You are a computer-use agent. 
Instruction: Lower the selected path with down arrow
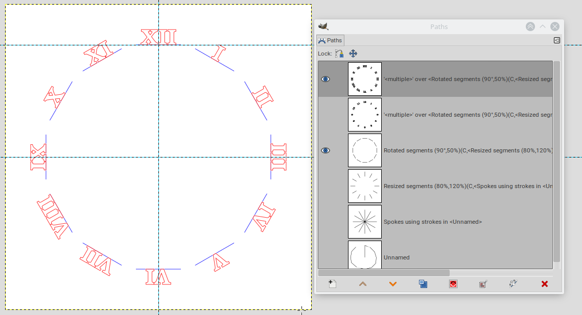pos(393,284)
